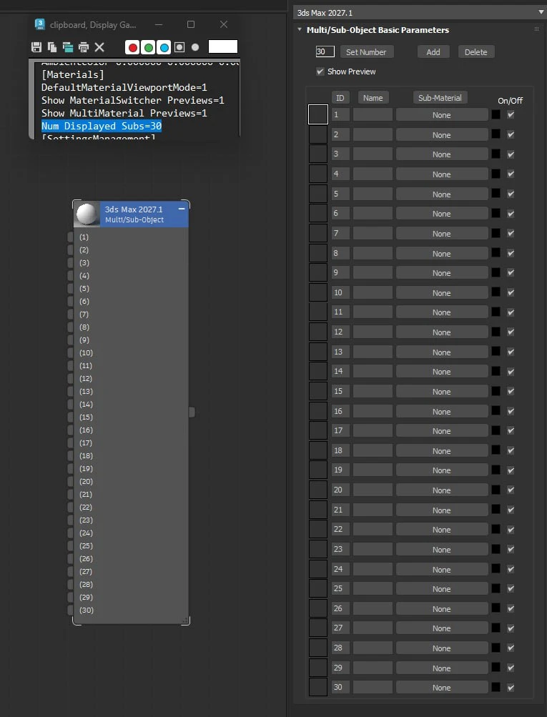The width and height of the screenshot is (547, 717).
Task: Click the line "DefaultMaterialViewportMode=1"
Action: pyautogui.click(x=124, y=87)
